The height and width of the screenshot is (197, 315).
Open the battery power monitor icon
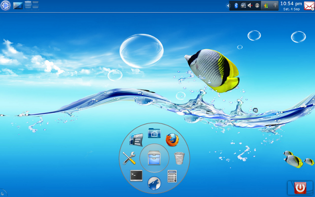click(x=266, y=5)
